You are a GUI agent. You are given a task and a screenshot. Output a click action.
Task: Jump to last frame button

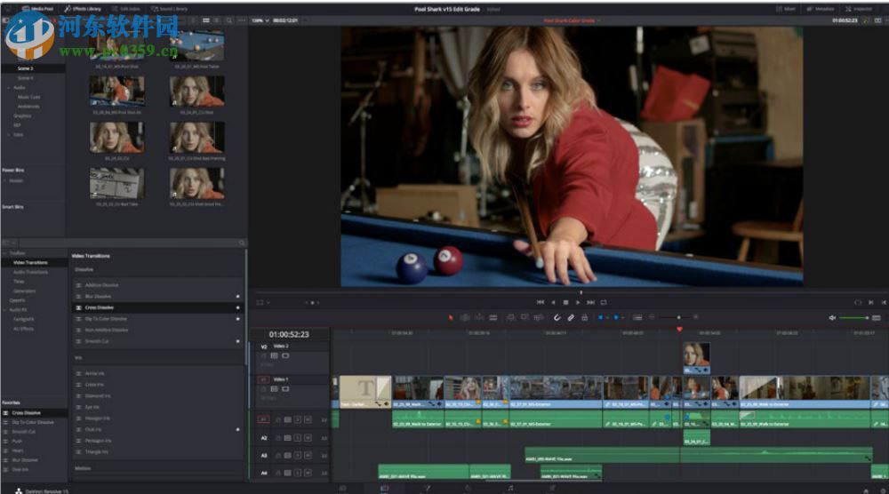(591, 302)
